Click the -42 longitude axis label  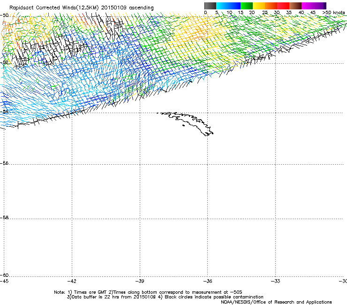(x=72, y=281)
